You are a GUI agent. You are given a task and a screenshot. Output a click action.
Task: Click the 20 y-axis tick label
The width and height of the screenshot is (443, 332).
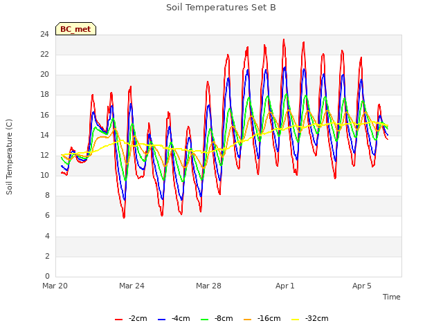[44, 75]
